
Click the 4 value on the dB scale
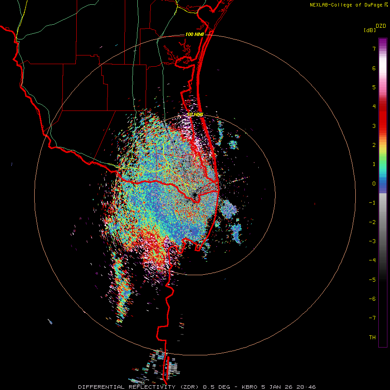click(x=374, y=107)
